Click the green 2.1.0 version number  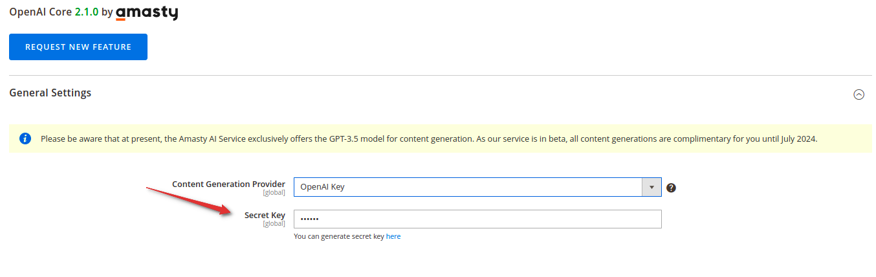87,12
